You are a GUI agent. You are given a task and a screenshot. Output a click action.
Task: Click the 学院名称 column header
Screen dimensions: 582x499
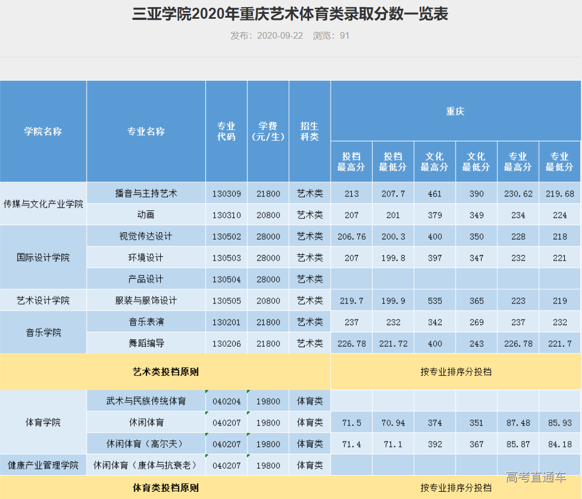click(x=43, y=131)
